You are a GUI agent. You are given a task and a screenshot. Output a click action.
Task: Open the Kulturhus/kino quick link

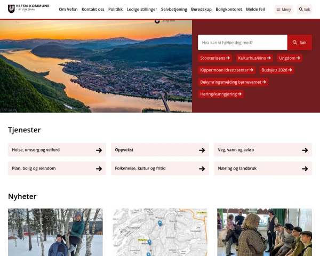[x=254, y=58]
